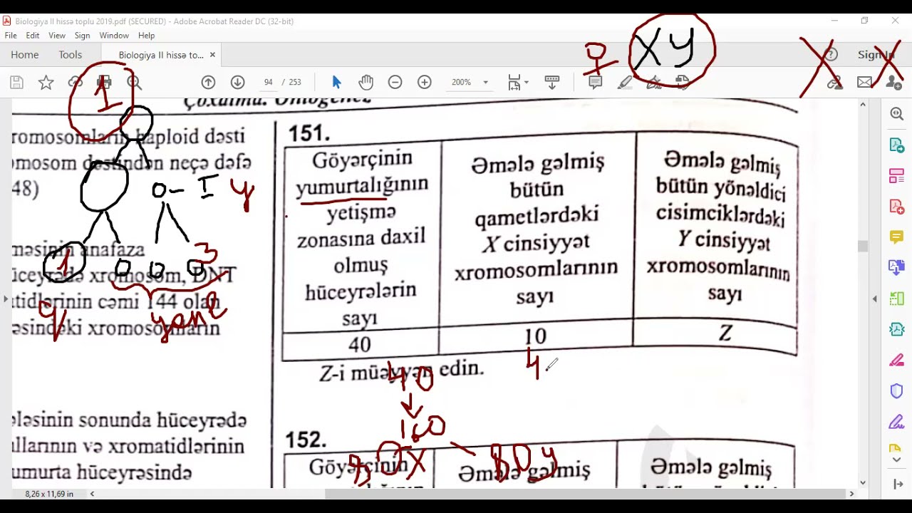The height and width of the screenshot is (513, 912).
Task: Click the add people share icon
Action: point(893,83)
